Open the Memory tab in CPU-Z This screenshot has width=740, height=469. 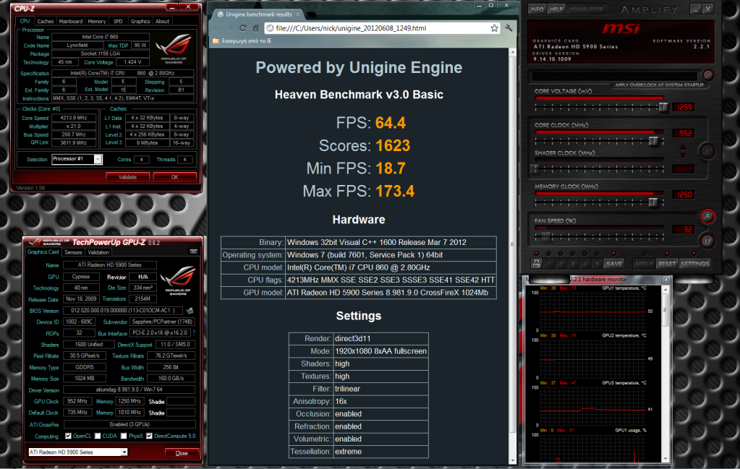pos(97,21)
